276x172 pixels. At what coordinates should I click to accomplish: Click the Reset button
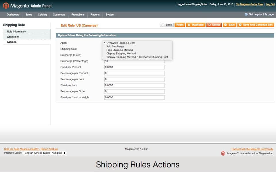click(x=180, y=25)
